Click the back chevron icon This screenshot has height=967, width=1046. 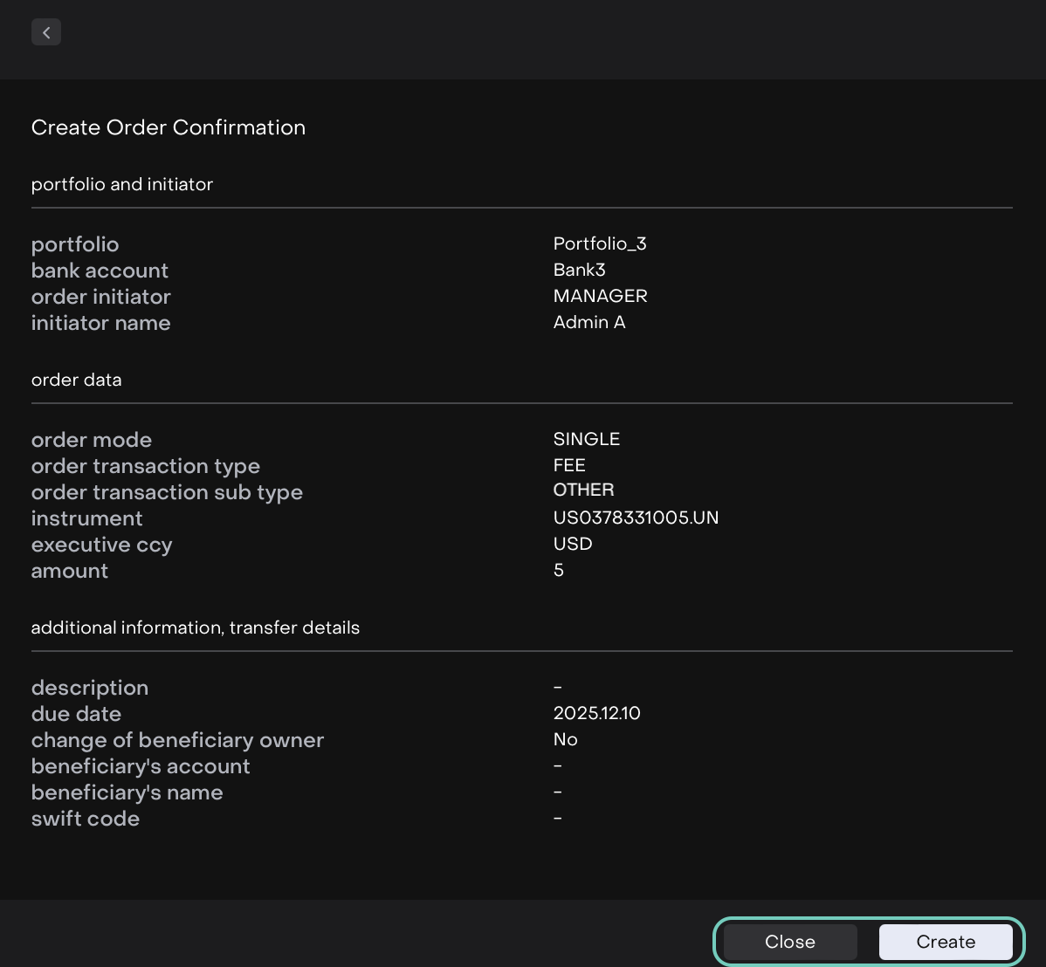tap(46, 32)
